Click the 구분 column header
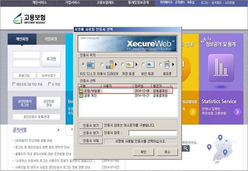This screenshot has width=248, height=171. point(90,86)
